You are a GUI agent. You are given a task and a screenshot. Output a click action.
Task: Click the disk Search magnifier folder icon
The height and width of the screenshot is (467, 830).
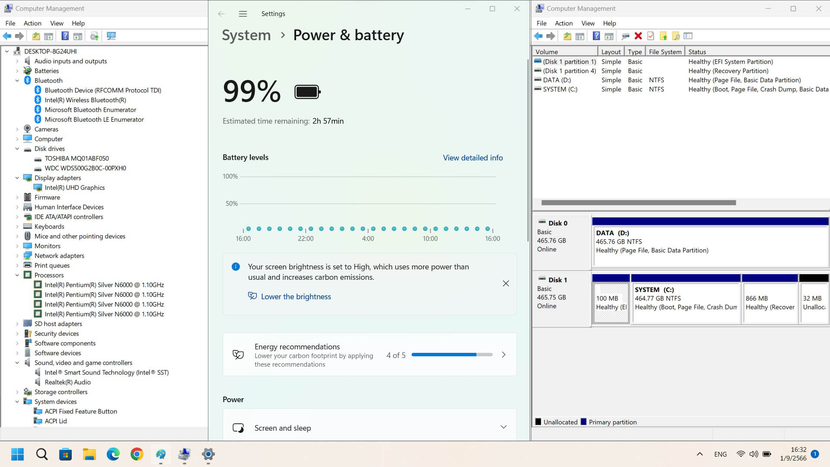pos(676,36)
